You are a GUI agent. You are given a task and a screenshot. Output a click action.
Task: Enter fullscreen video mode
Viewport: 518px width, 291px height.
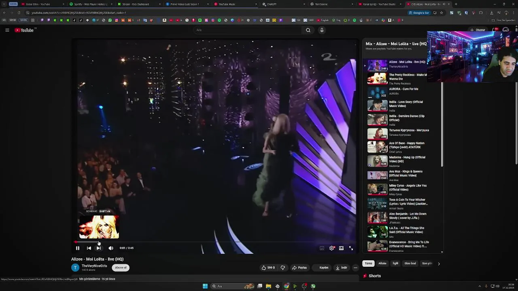pyautogui.click(x=351, y=248)
